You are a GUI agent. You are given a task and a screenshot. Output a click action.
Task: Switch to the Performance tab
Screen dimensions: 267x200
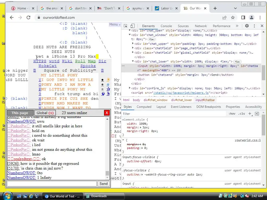pyautogui.click(x=222, y=26)
